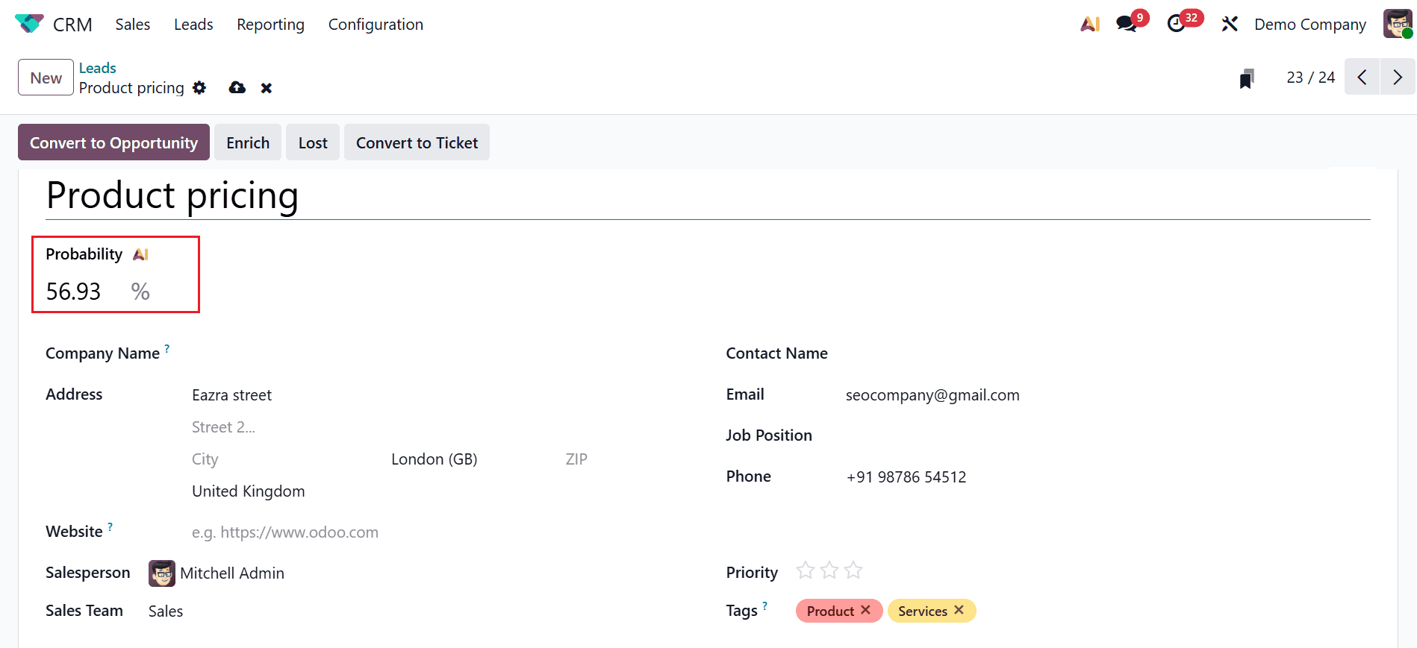Open the CRM app home logo
Viewport: 1417px width, 648px height.
29,24
